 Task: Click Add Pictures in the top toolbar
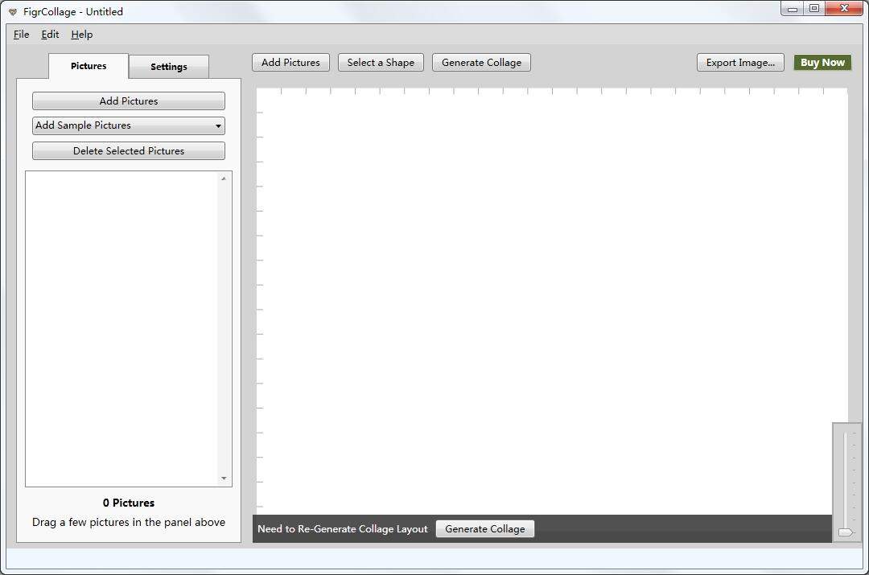[290, 63]
